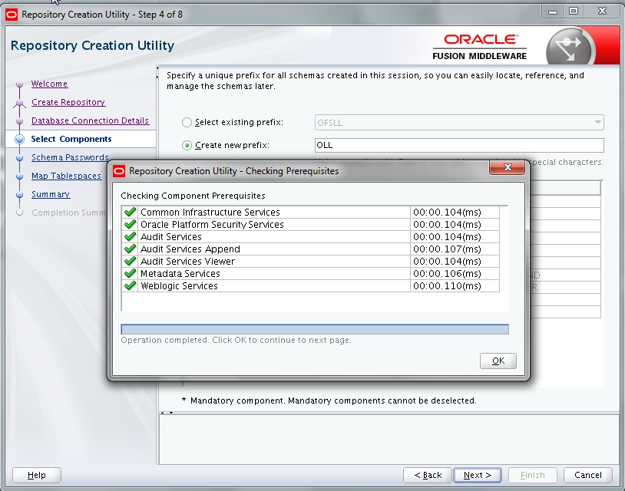Collapse the messages panel splitter arrows
Viewport: 625px width, 491px height.
(167, 413)
